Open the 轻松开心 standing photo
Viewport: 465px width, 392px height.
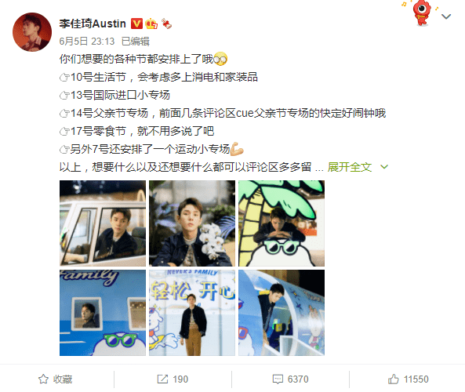(192, 313)
